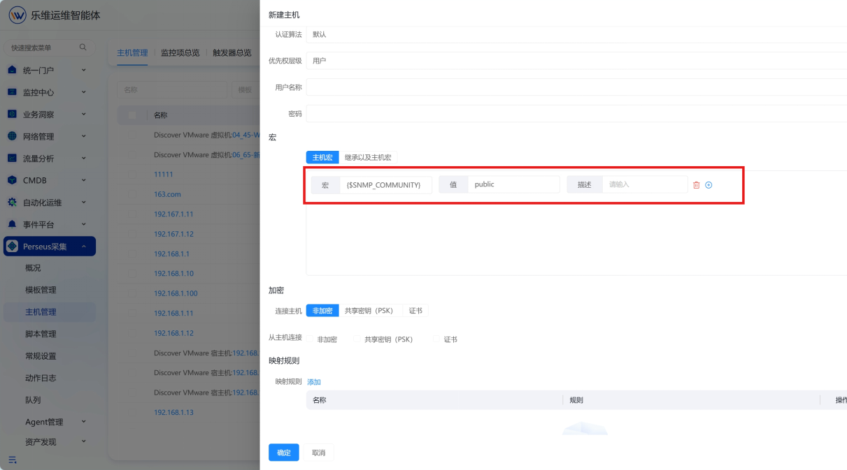Switch to the 主机宏 tab
This screenshot has height=470, width=847.
(322, 158)
